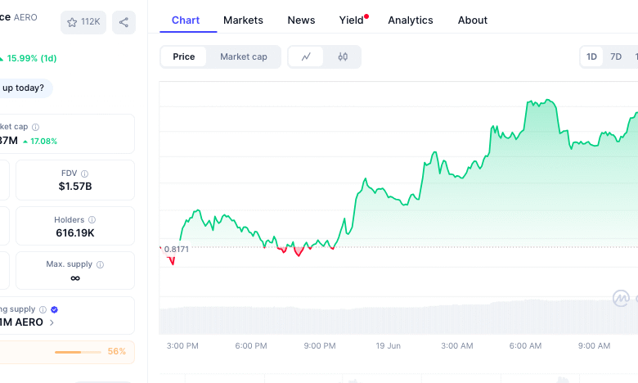The height and width of the screenshot is (383, 638).
Task: Click the 616.19K holders value
Action: (x=75, y=232)
